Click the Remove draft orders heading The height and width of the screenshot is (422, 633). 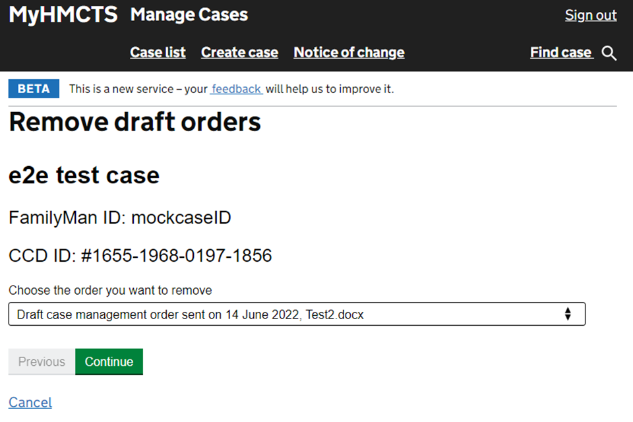[135, 122]
